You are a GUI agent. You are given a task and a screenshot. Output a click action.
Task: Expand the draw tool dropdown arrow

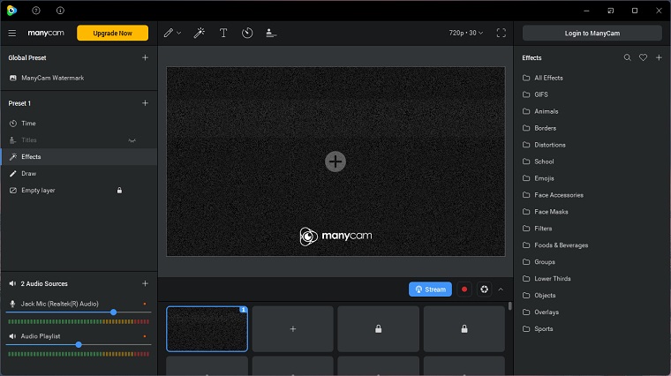179,33
